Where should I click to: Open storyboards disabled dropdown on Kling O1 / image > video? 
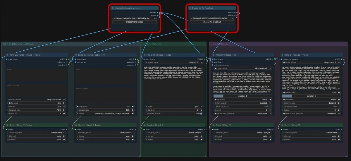pos(312,103)
